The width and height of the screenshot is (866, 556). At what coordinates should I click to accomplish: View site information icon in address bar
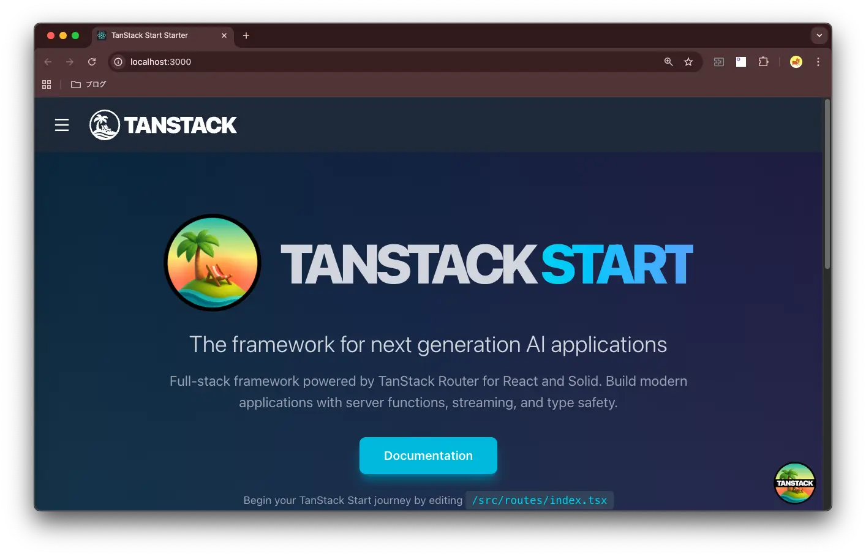click(118, 62)
